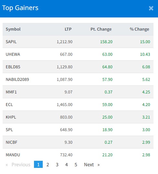Click the % Change column header
Screen dimensions: 158x174
(139, 29)
